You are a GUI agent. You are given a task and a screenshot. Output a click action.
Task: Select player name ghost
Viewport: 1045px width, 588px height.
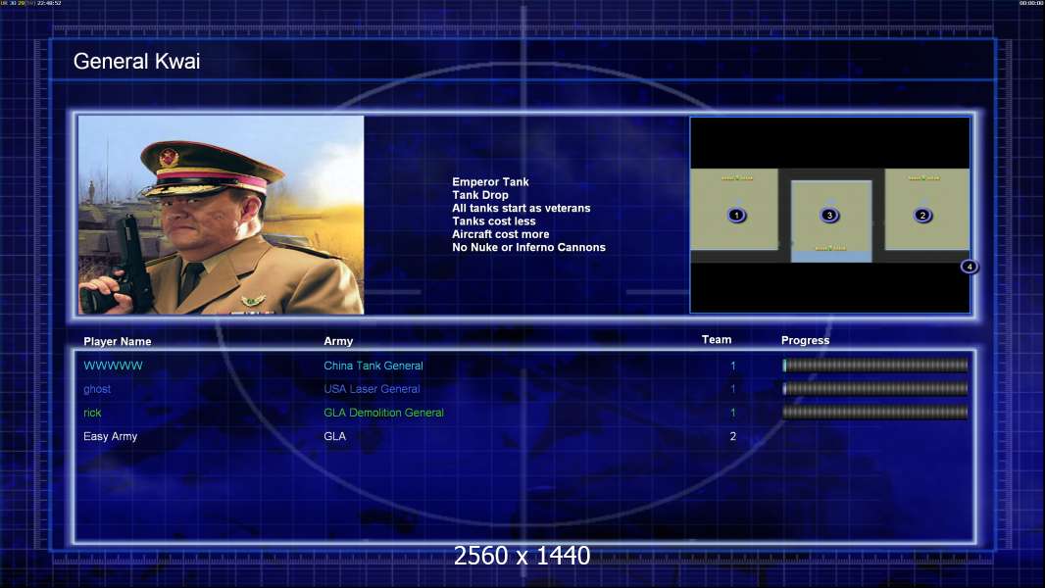tap(97, 389)
